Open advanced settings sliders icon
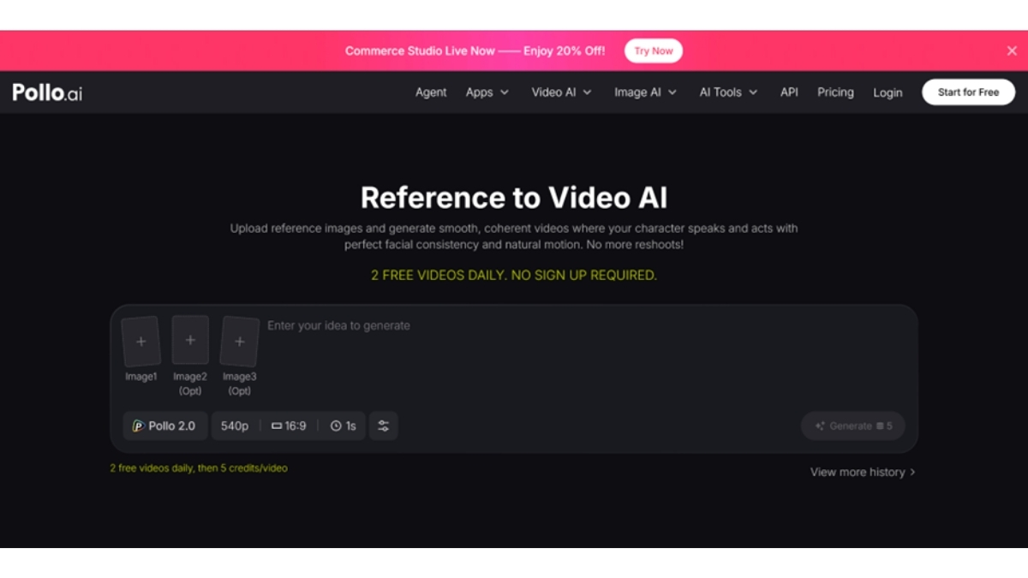1028x578 pixels. (x=383, y=426)
